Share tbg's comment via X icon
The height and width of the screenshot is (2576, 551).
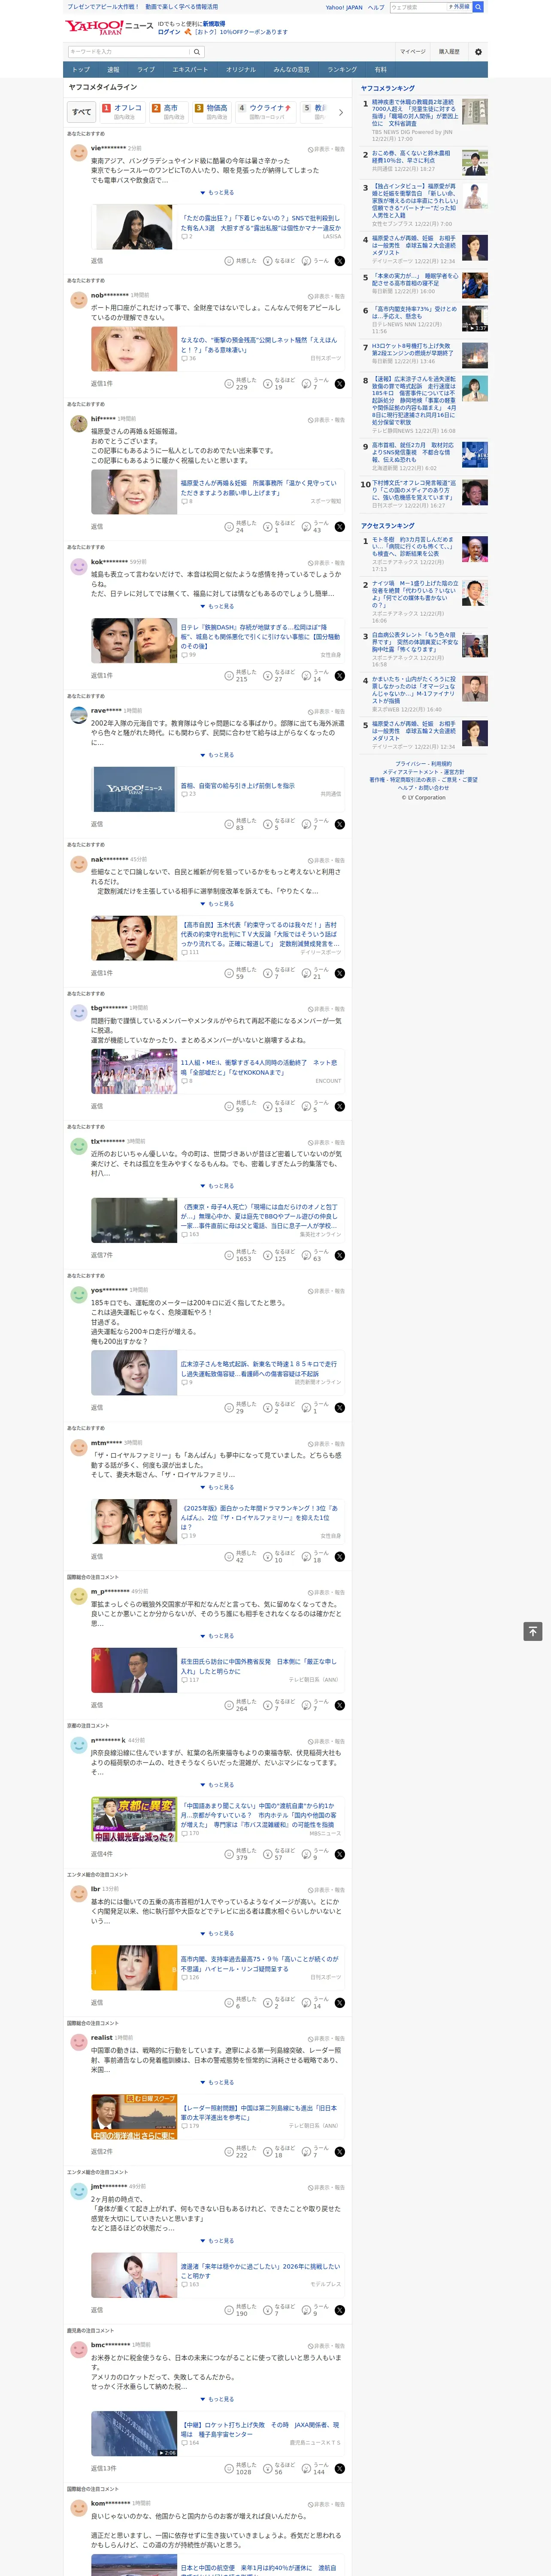pos(340,1106)
